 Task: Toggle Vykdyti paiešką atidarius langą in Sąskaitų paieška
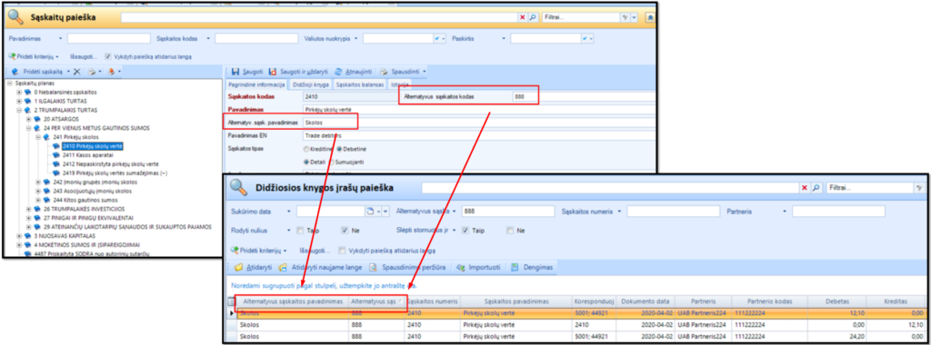108,56
